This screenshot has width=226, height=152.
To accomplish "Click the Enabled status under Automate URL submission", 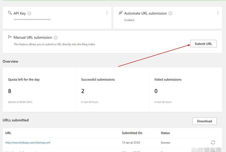I will [x=129, y=20].
